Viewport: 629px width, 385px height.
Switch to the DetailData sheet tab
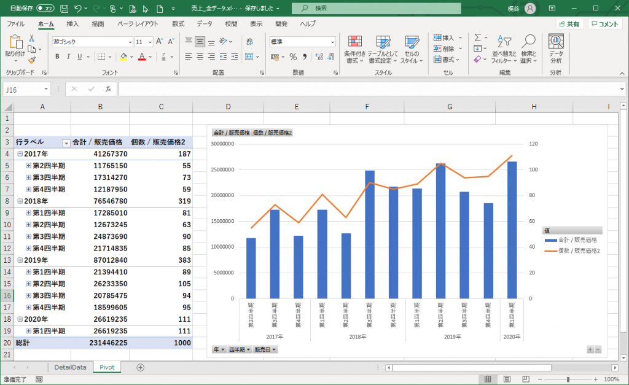(70, 367)
